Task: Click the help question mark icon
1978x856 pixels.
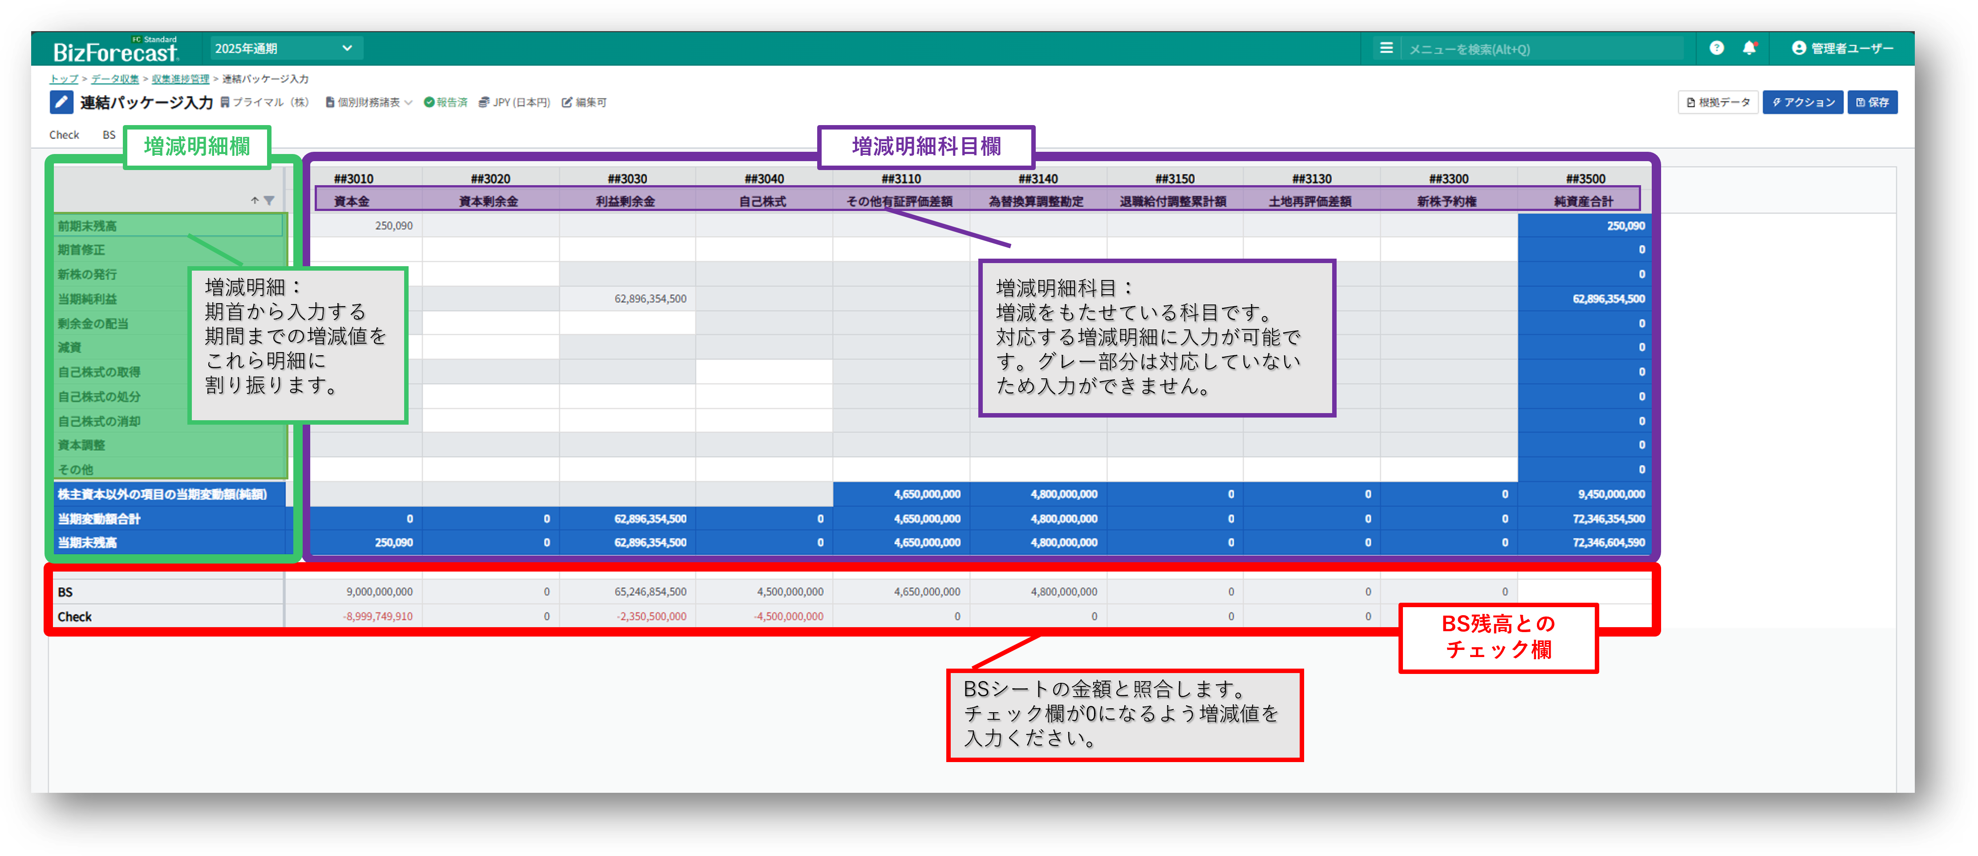Action: tap(1716, 49)
